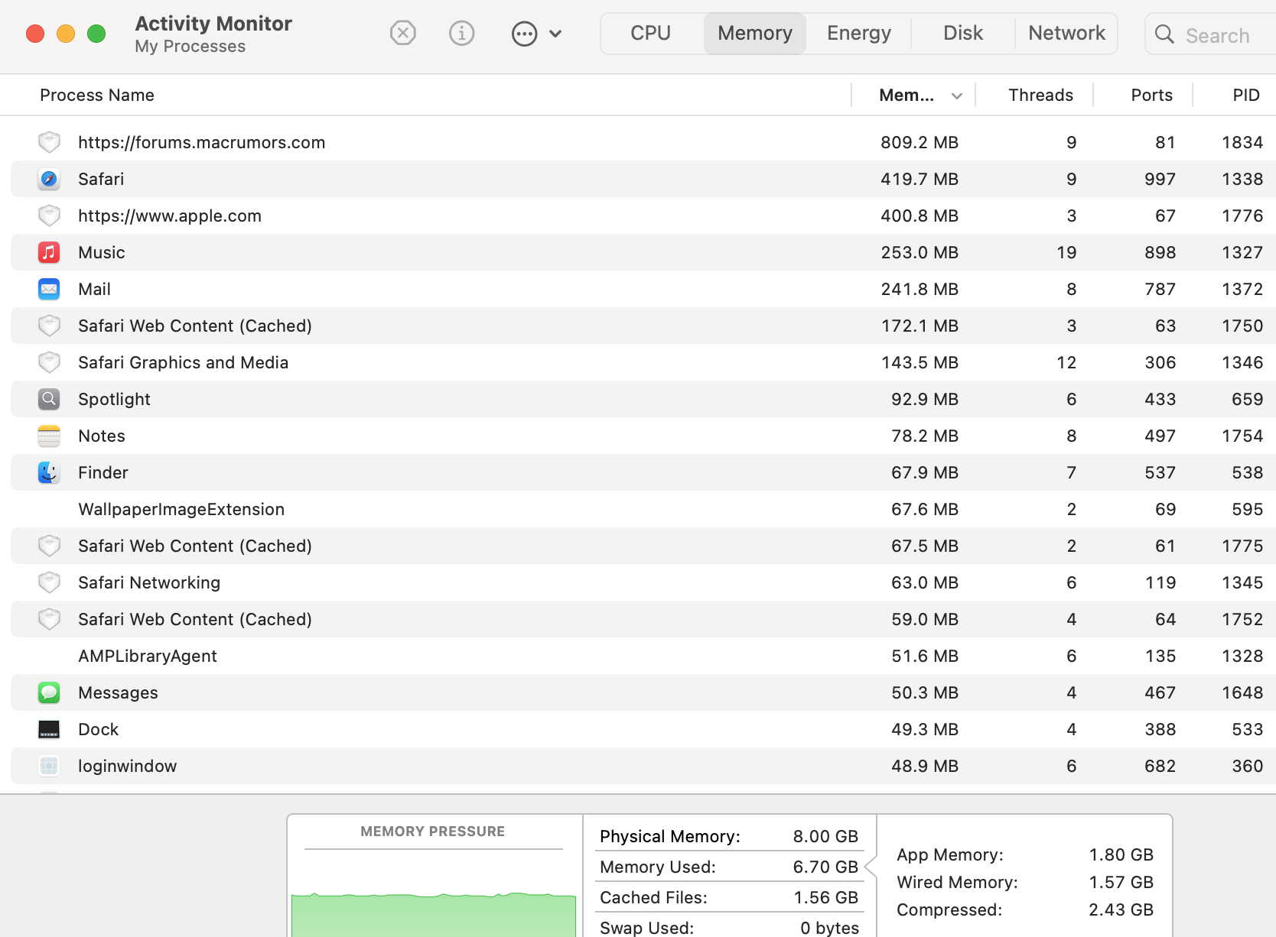The image size is (1276, 937).
Task: Open the inspect process info icon
Action: [462, 33]
